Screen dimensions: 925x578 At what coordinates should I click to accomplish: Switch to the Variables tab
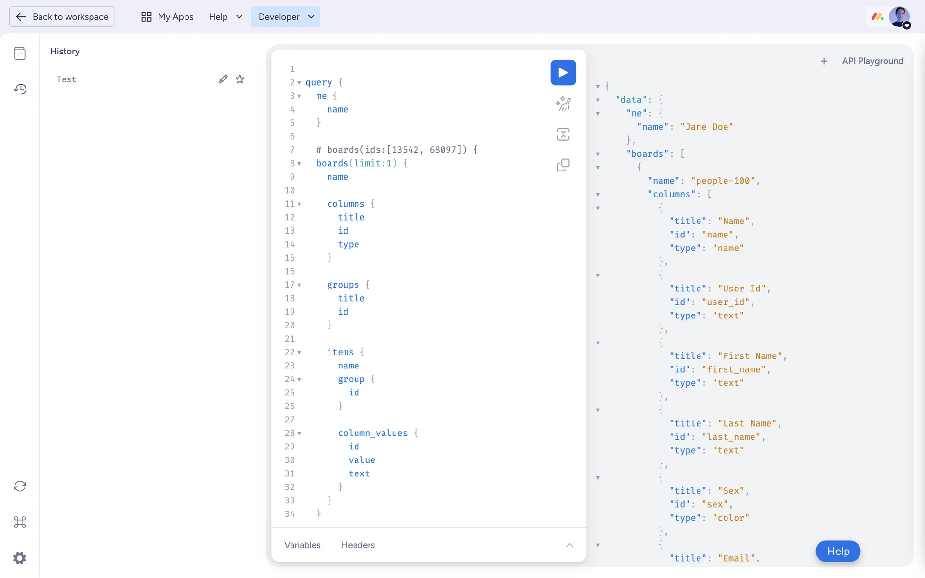coord(302,545)
